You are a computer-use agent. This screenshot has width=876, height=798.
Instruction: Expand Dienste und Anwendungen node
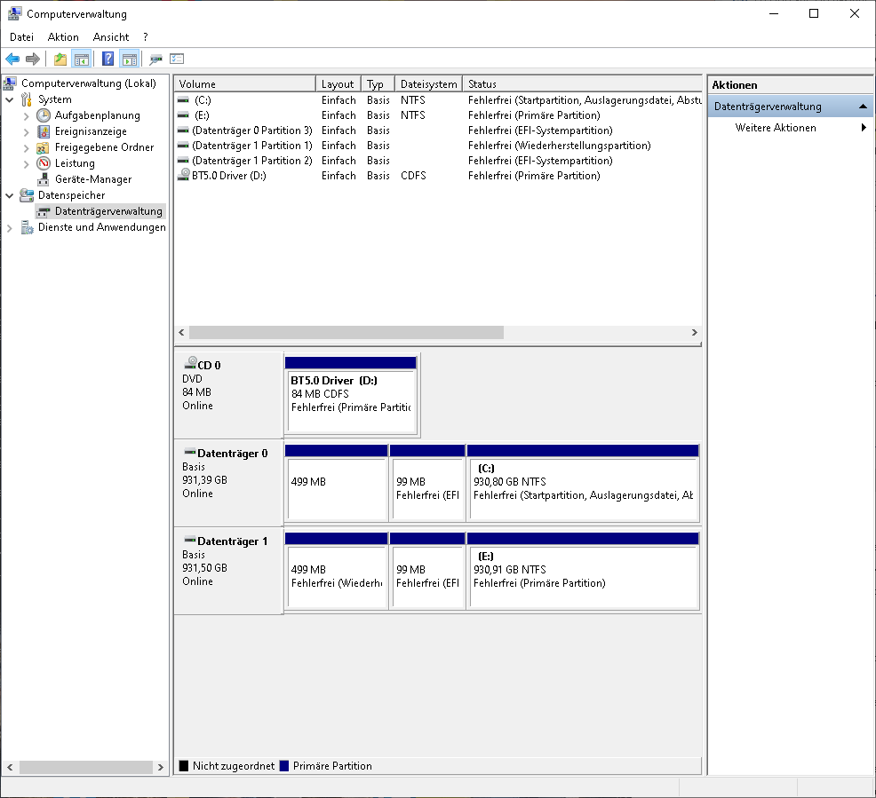point(10,228)
